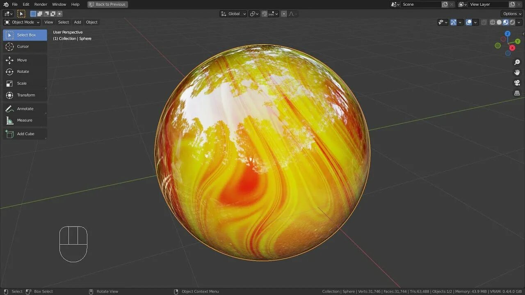The width and height of the screenshot is (525, 295).
Task: Click the green Y axis on the navigation gizmo
Action: point(518,41)
